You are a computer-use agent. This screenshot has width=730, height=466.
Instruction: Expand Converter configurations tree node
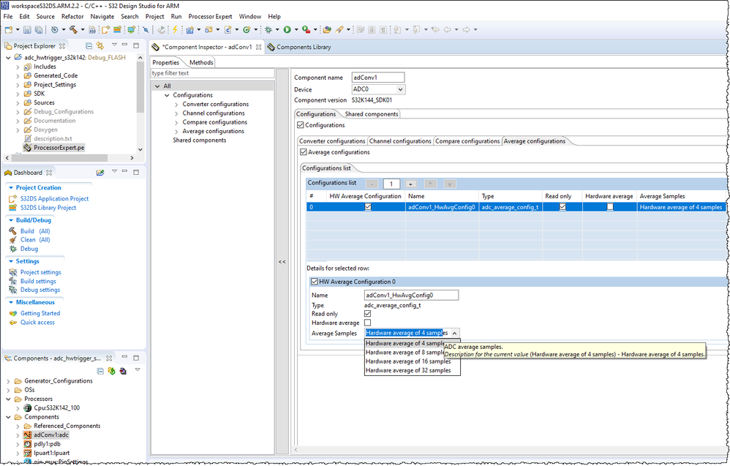[176, 105]
